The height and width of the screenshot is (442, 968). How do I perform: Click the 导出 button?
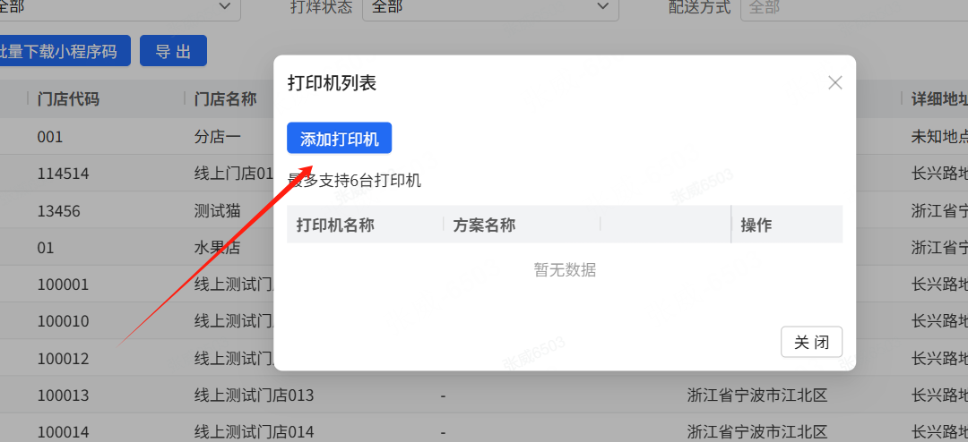point(173,50)
